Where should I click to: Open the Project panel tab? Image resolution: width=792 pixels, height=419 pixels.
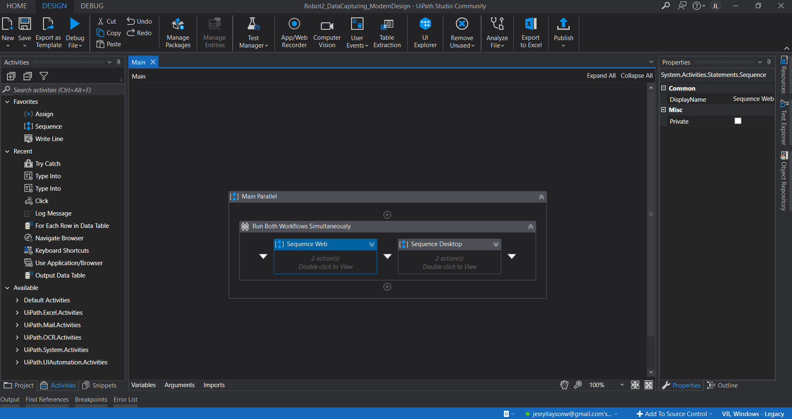coord(19,385)
